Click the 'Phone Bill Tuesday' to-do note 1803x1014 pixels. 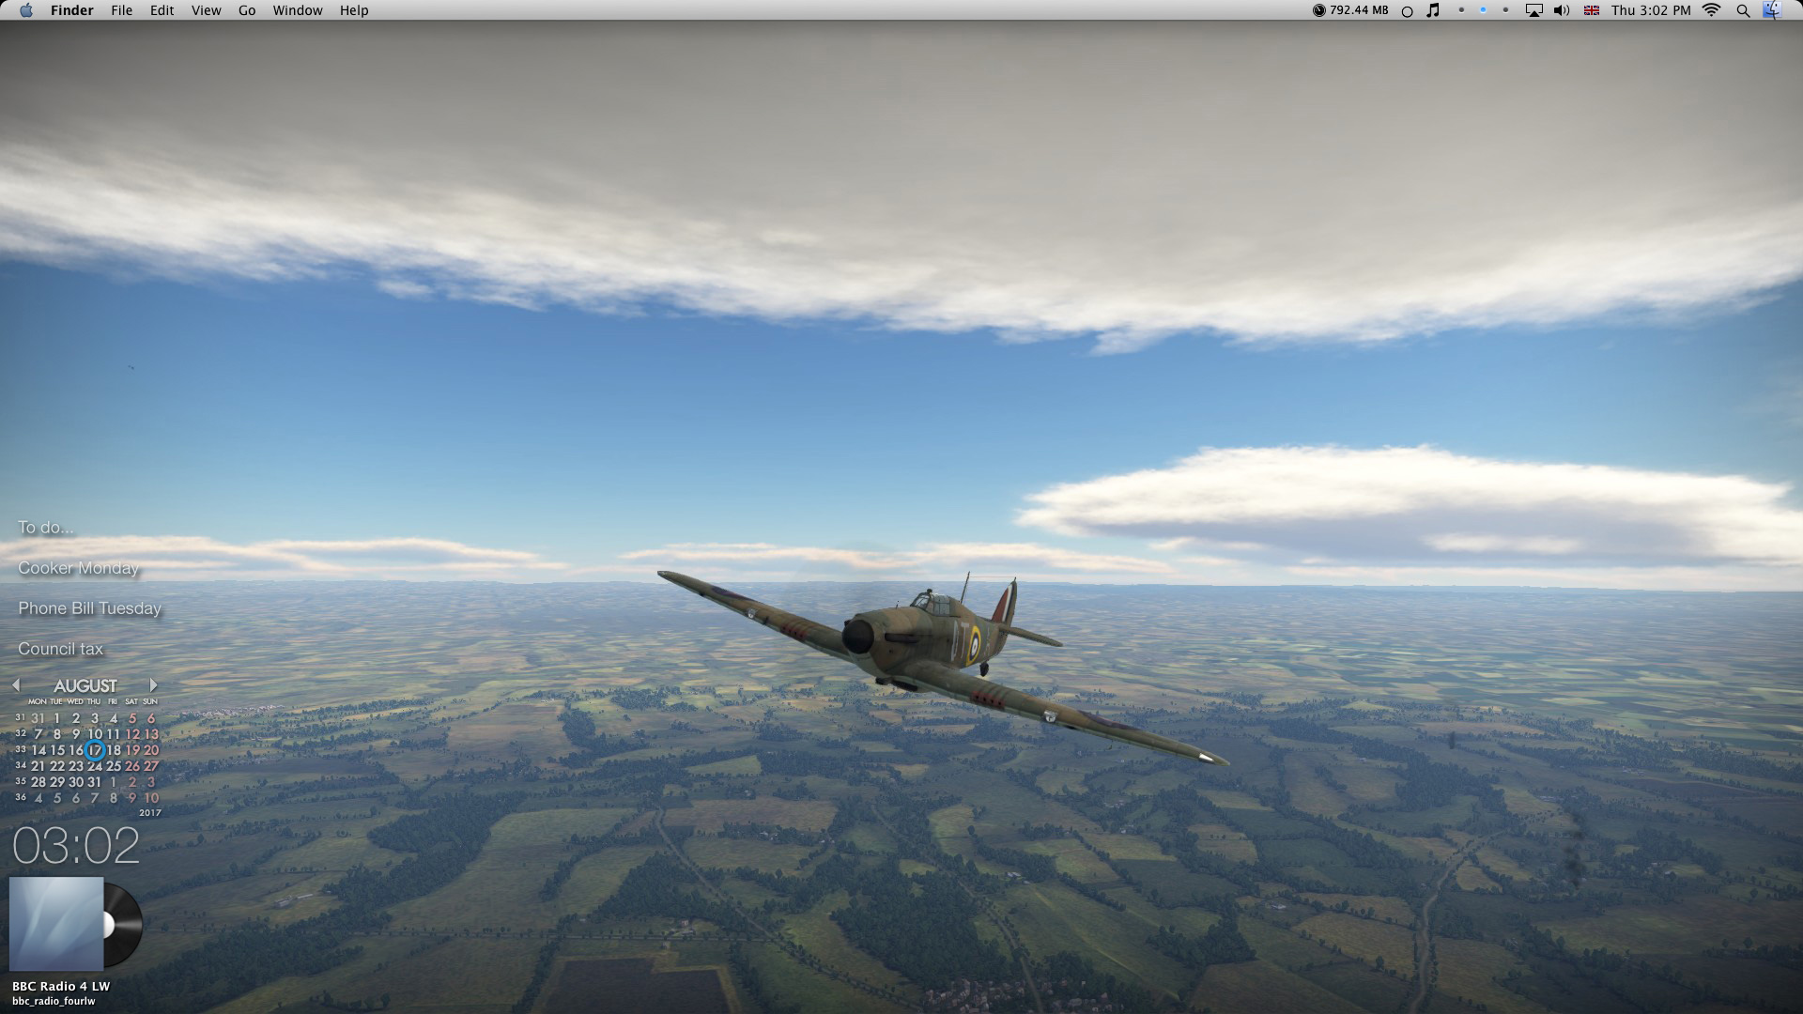click(x=89, y=608)
